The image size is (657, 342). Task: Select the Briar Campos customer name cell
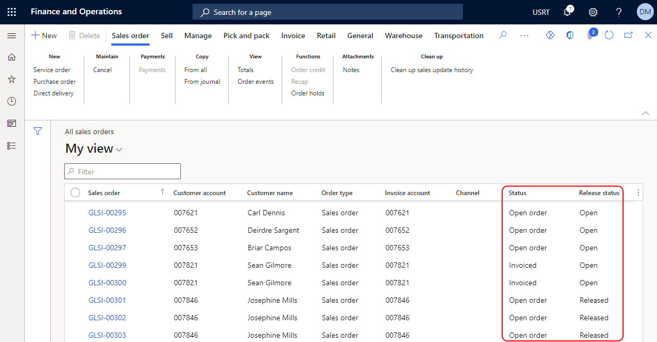(270, 248)
